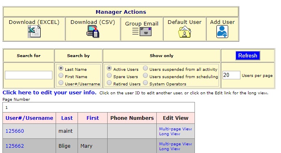The height and width of the screenshot is (153, 281).
Task: Open Multi-page View for Mary Blige
Action: (x=175, y=144)
